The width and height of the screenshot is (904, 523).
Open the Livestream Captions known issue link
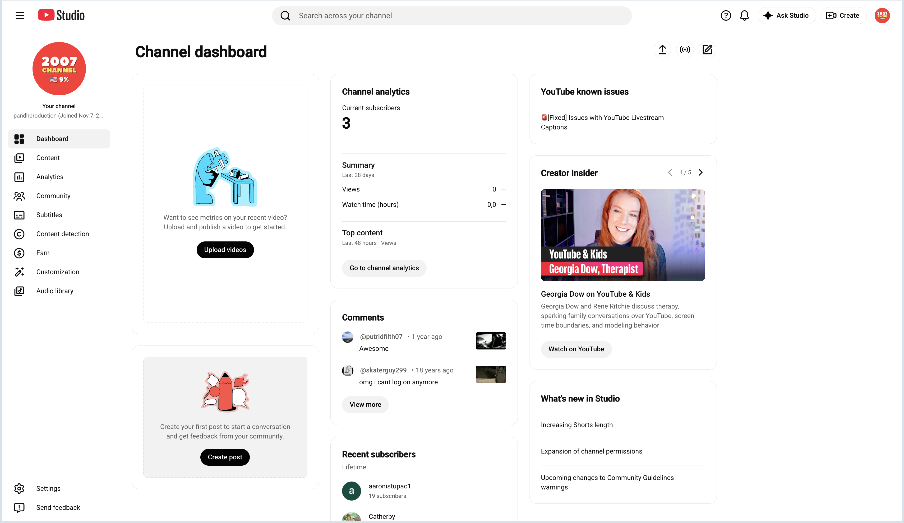(x=602, y=122)
